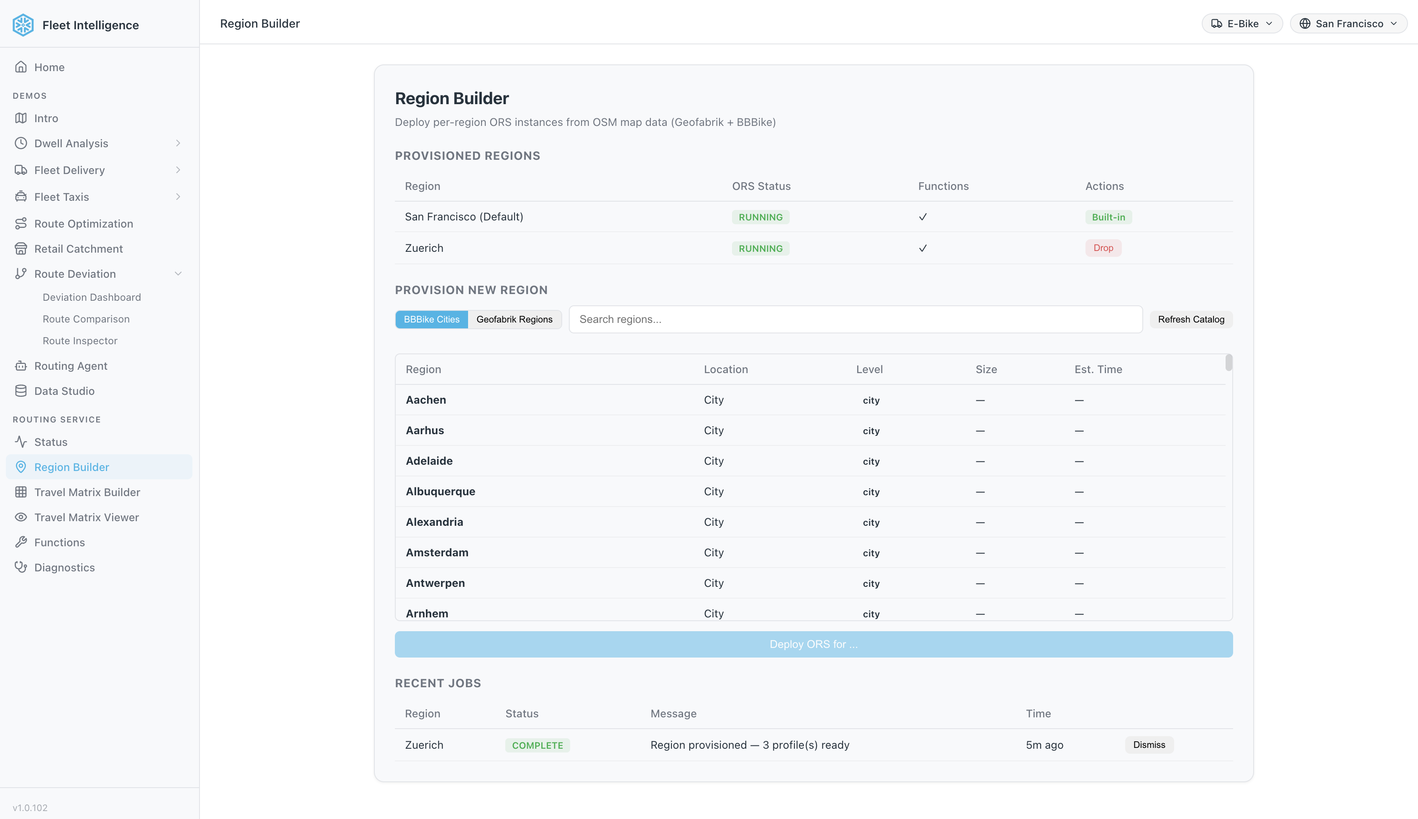Collapse the Route Deviation submenu
The image size is (1418, 819).
(178, 274)
